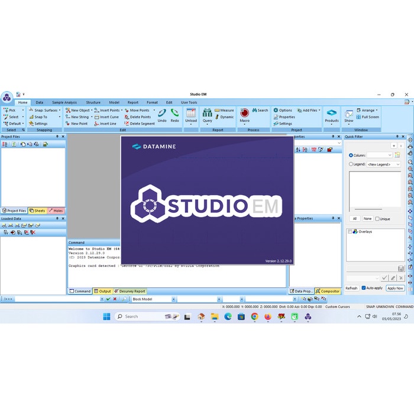Screen dimensions: 414x414
Task: Toggle the Overlays checkbox
Action: coord(350,232)
